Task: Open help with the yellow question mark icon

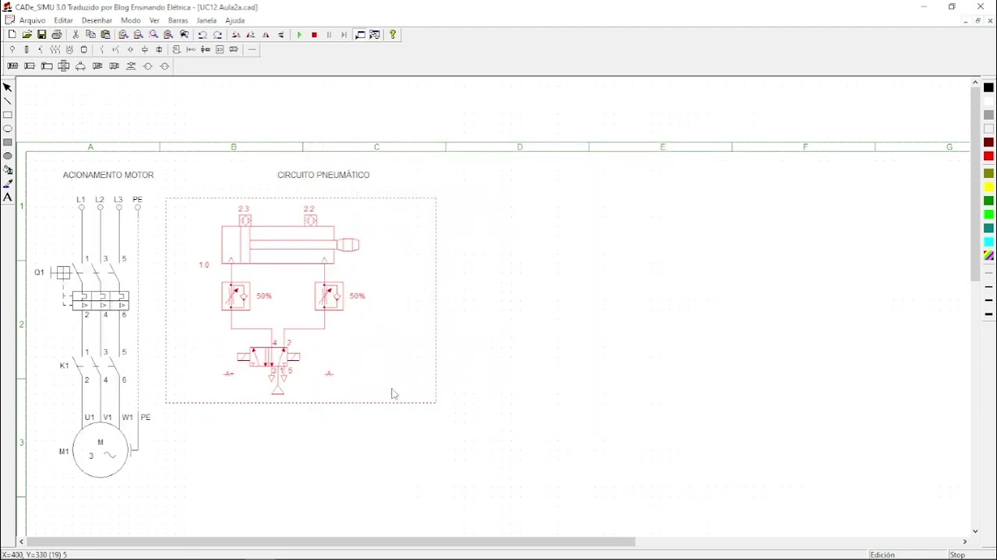Action: pos(393,35)
